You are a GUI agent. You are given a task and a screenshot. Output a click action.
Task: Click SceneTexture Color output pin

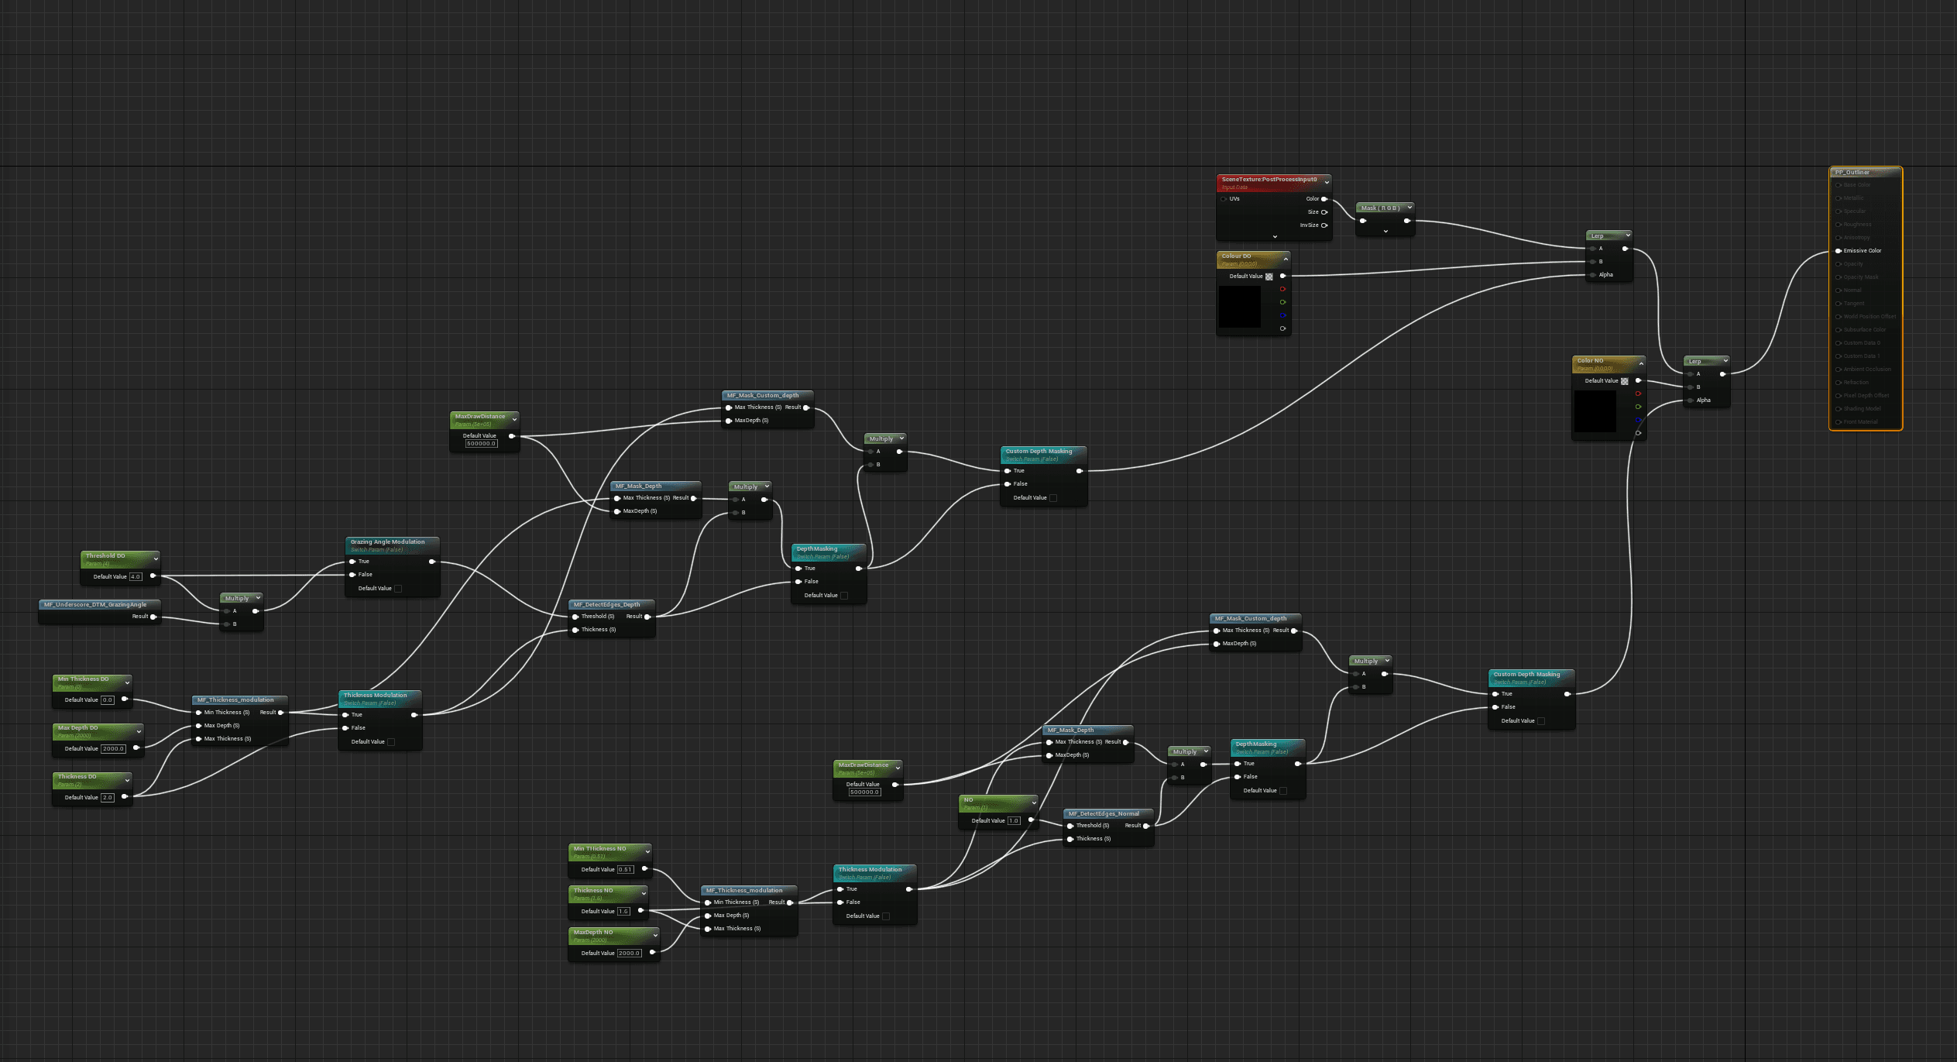click(x=1324, y=199)
